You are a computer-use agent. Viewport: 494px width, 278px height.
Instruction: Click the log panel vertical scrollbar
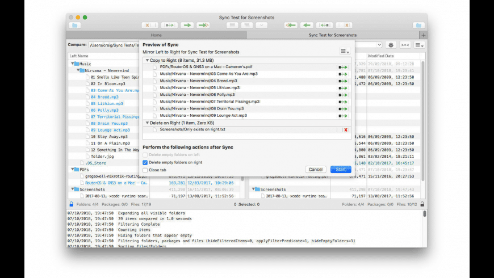[424, 227]
